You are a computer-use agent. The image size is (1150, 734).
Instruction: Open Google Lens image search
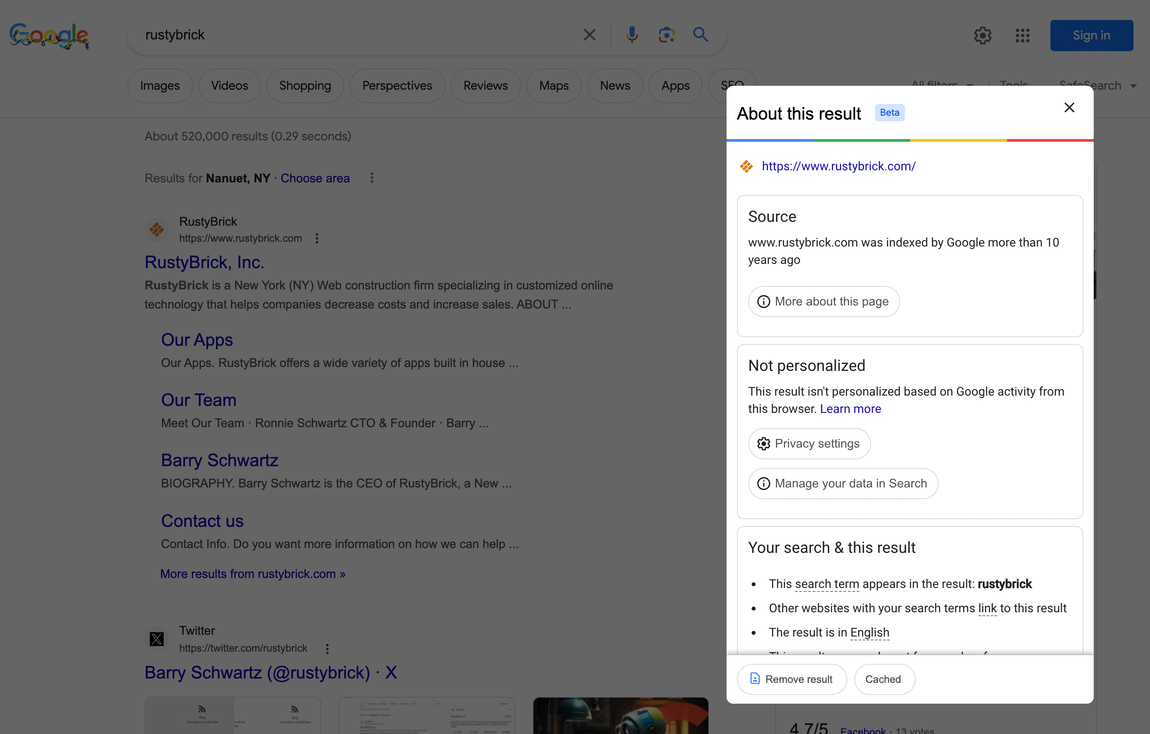[x=667, y=34]
